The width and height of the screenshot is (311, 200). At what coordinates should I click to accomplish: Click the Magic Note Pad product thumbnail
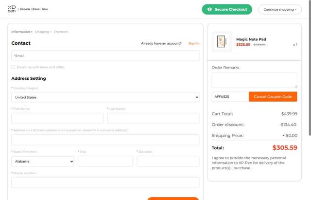coord(222,42)
